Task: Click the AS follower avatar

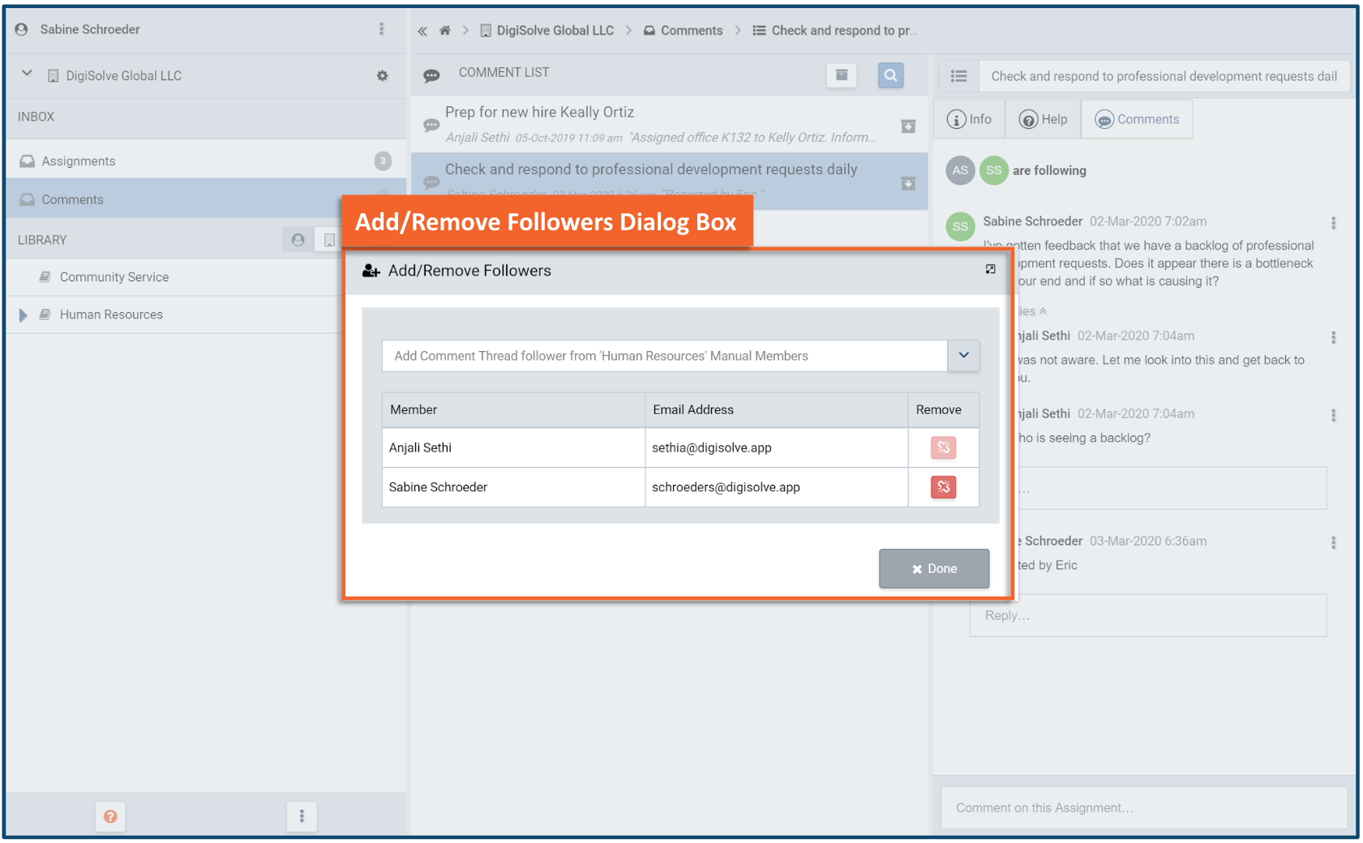Action: click(x=960, y=170)
